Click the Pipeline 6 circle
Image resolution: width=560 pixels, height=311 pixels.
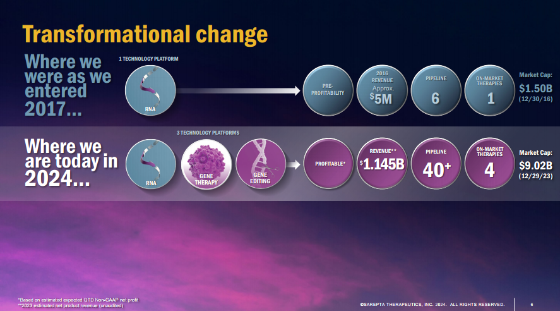(436, 90)
